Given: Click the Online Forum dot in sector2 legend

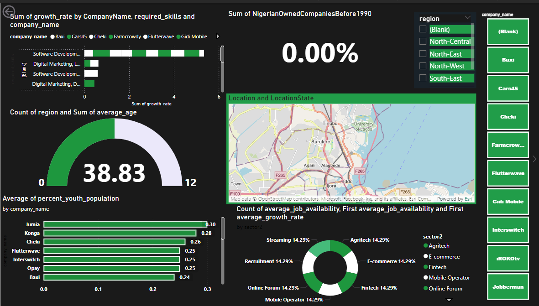Looking at the screenshot, I should (425, 288).
